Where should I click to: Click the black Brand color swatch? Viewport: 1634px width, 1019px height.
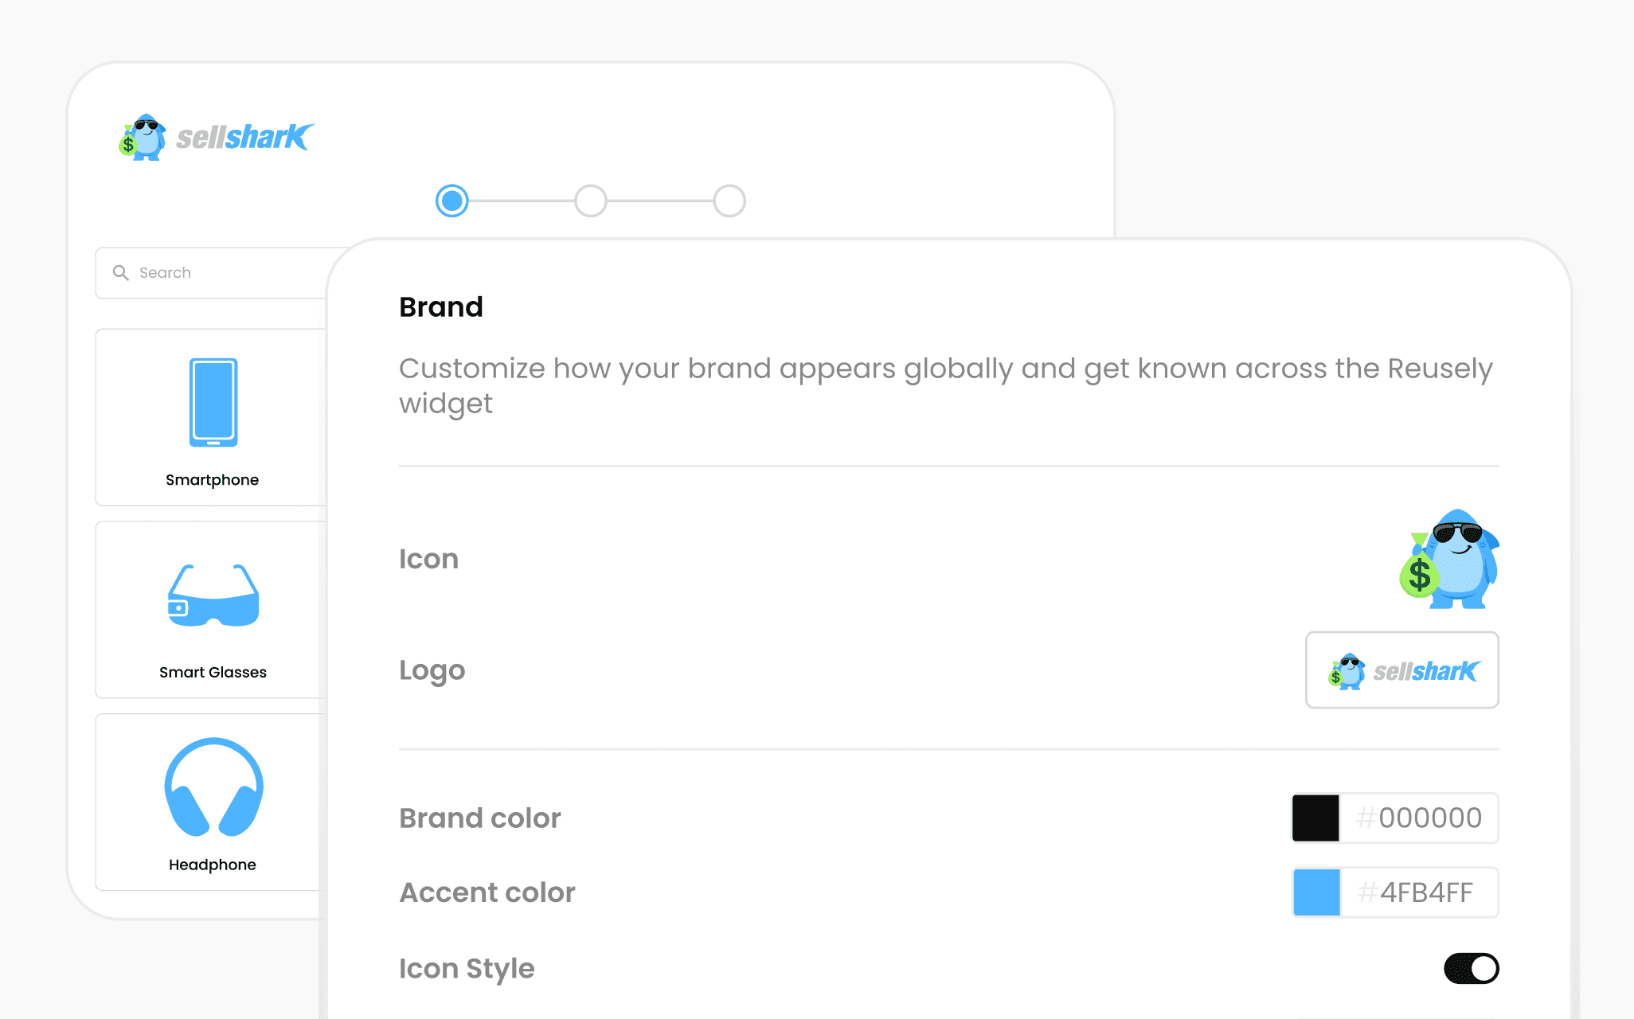click(x=1315, y=818)
